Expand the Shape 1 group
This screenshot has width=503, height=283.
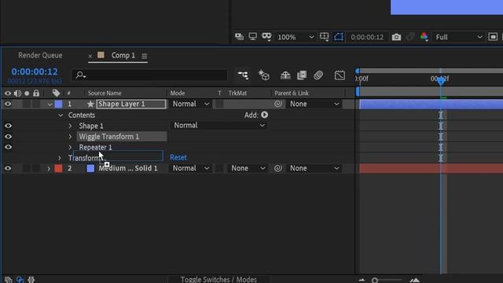[x=70, y=126]
